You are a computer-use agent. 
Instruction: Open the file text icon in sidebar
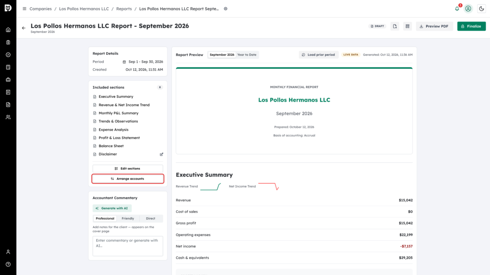(x=8, y=105)
